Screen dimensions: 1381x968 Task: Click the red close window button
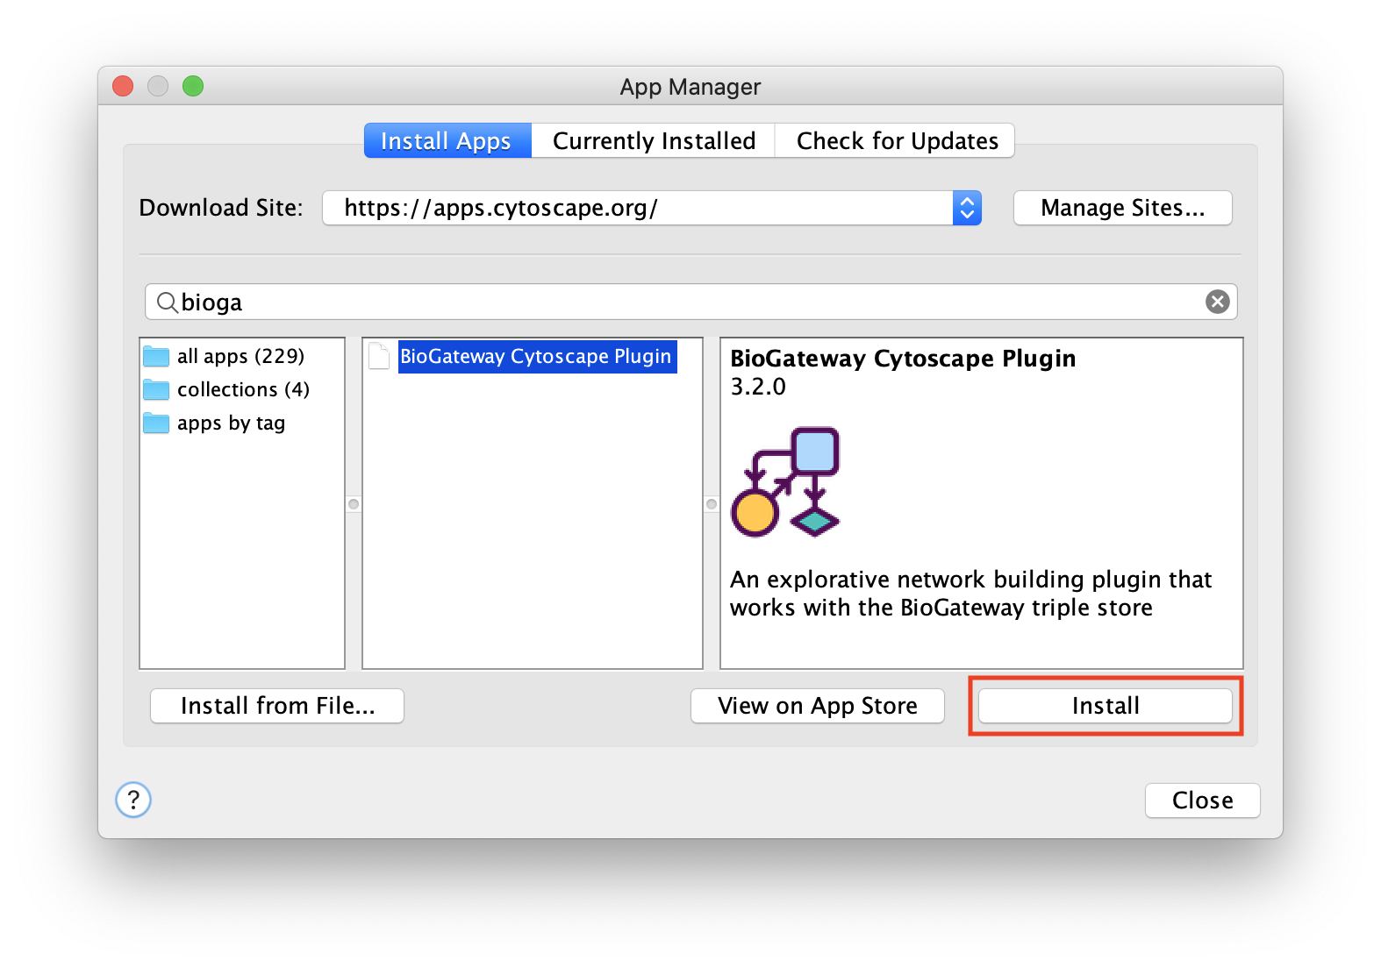click(123, 86)
